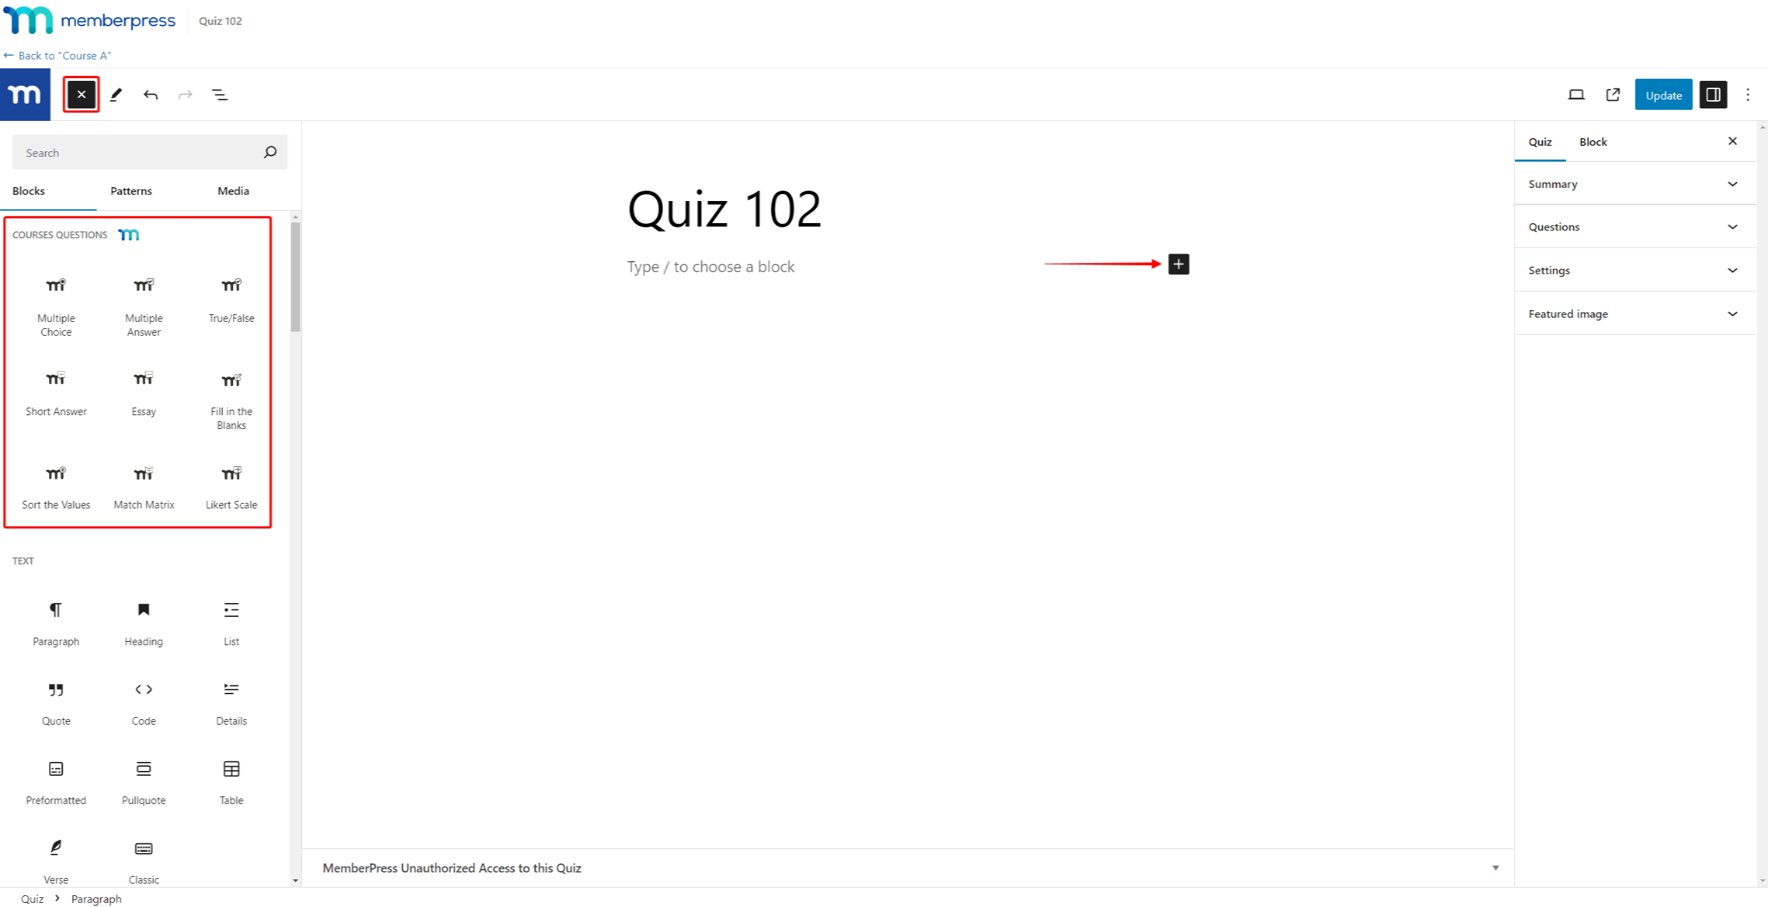Switch to the Block tab
The width and height of the screenshot is (1768, 907).
coord(1593,141)
